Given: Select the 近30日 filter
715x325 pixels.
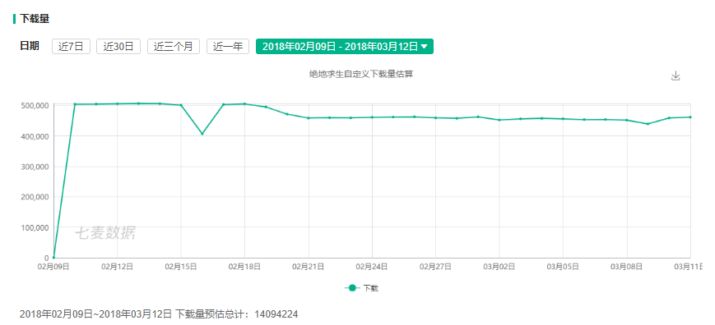Looking at the screenshot, I should pos(118,46).
